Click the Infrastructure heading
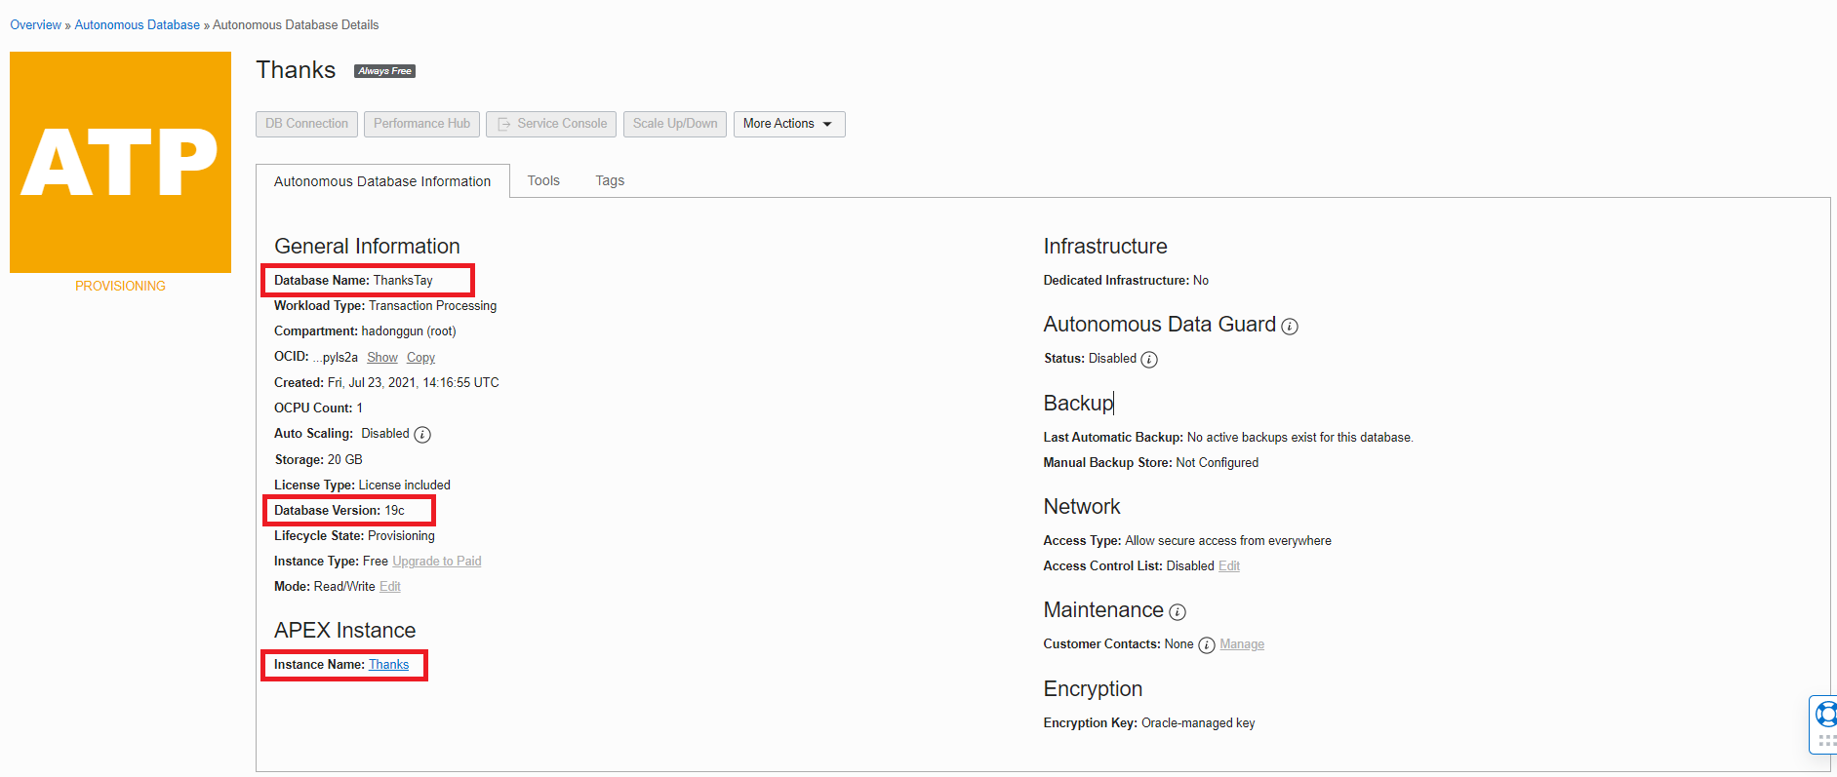The height and width of the screenshot is (777, 1837). coord(1105,247)
